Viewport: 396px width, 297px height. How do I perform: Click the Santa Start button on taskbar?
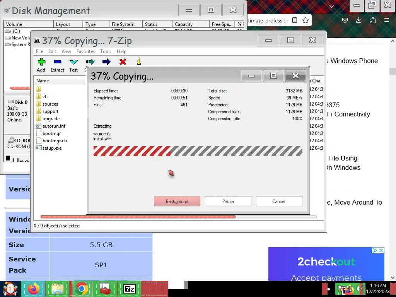point(10,288)
